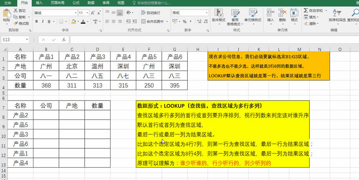This screenshot has height=180, width=359.
Task: Click the Paste (粘贴) clipboard icon
Action: tap(6, 13)
